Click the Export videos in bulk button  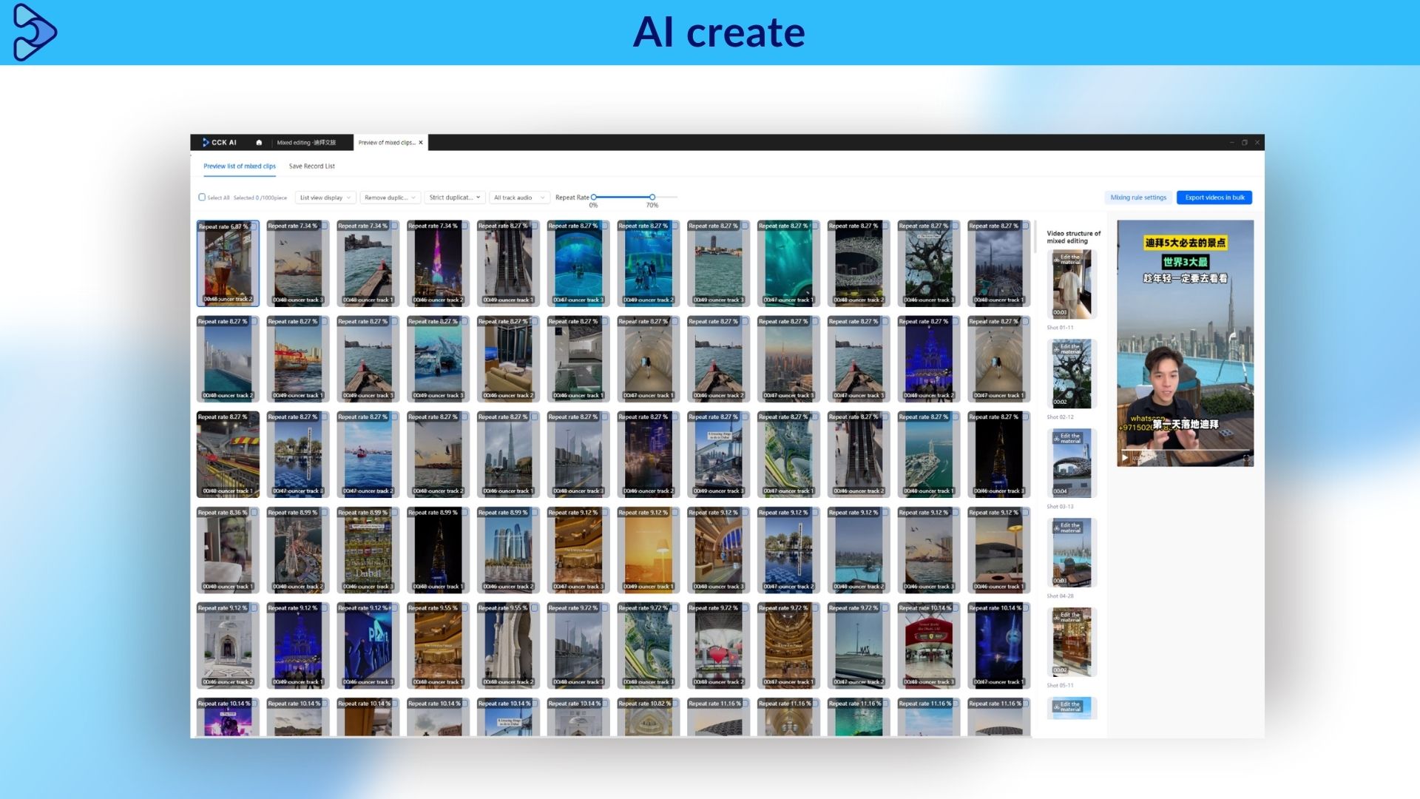[x=1214, y=198]
